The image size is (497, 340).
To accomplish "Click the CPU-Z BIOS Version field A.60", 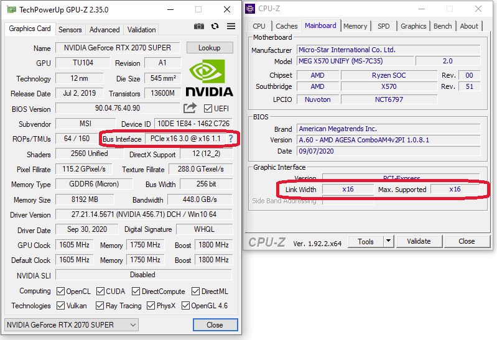I will coord(389,140).
